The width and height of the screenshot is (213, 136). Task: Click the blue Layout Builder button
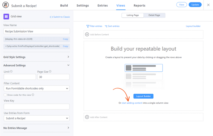[x=143, y=96]
